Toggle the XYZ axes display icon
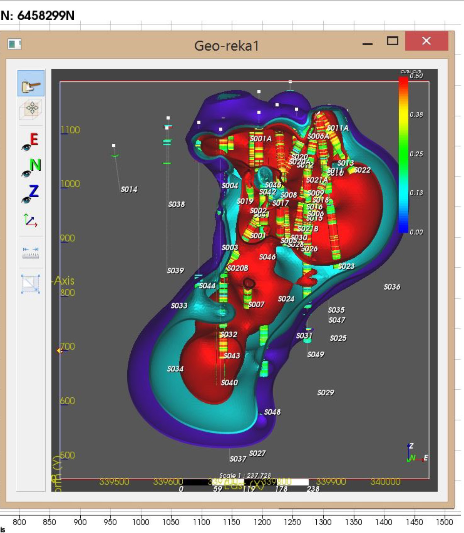 pyautogui.click(x=30, y=220)
